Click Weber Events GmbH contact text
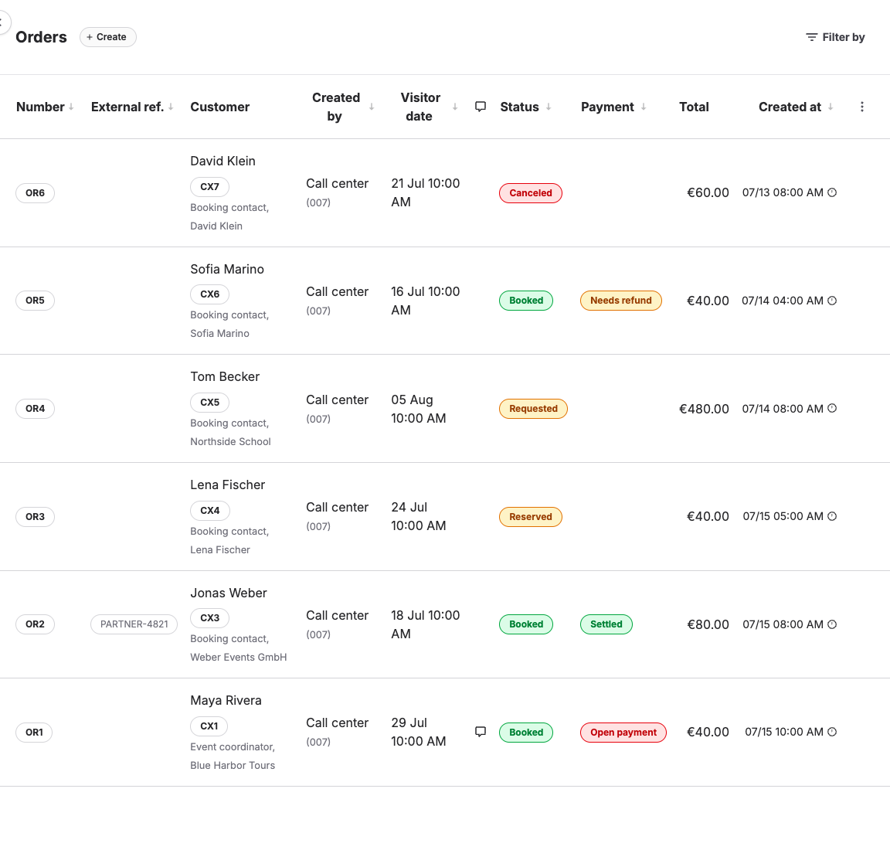890x850 pixels. (239, 657)
